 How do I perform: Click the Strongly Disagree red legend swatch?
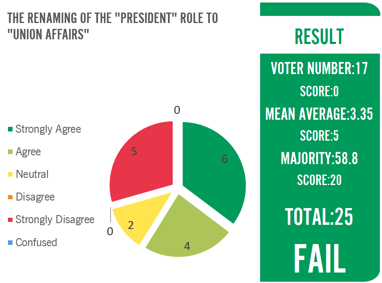coord(11,220)
